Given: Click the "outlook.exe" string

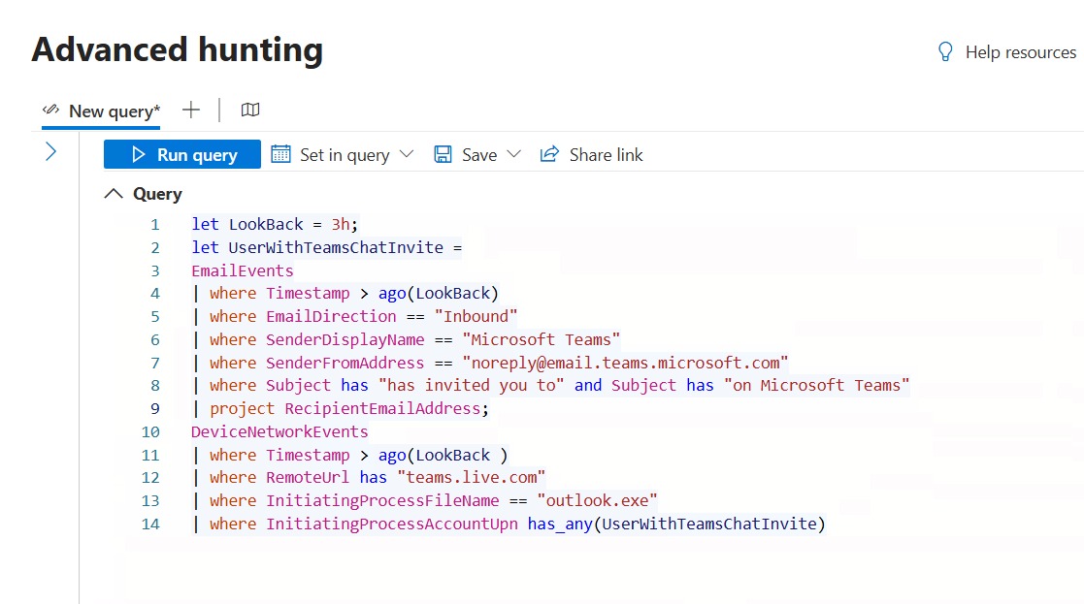Looking at the screenshot, I should click(597, 500).
